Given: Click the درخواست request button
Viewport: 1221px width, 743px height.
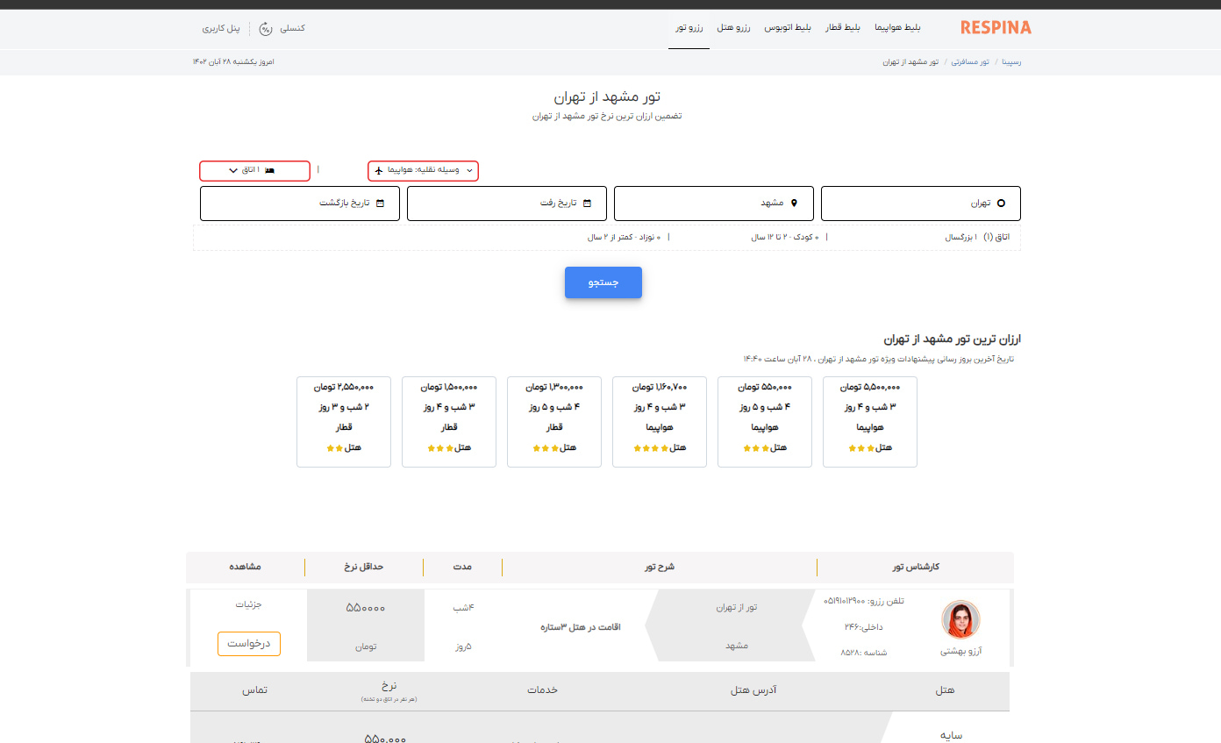Looking at the screenshot, I should coord(248,643).
